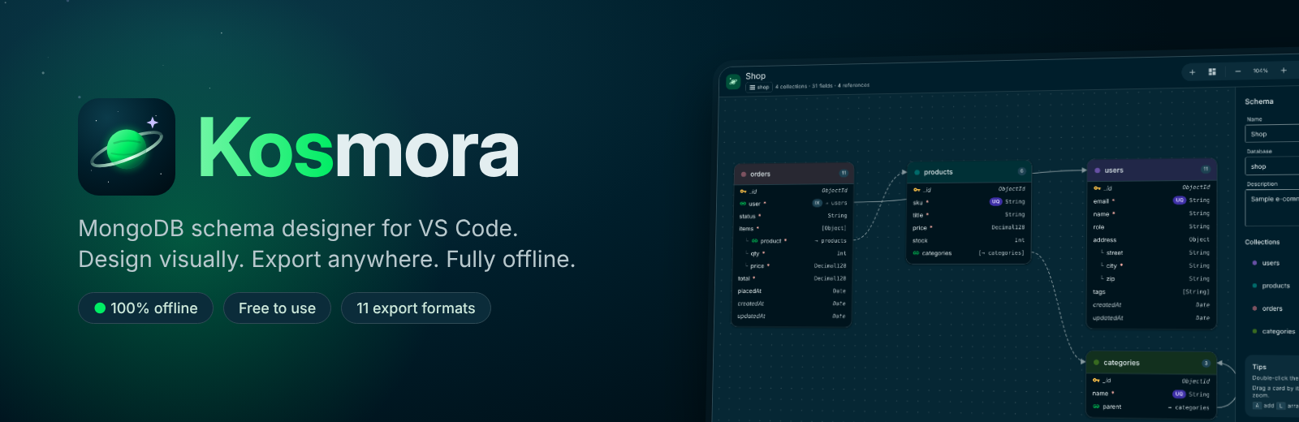Click the small green planet icon beside Shop

pyautogui.click(x=733, y=81)
